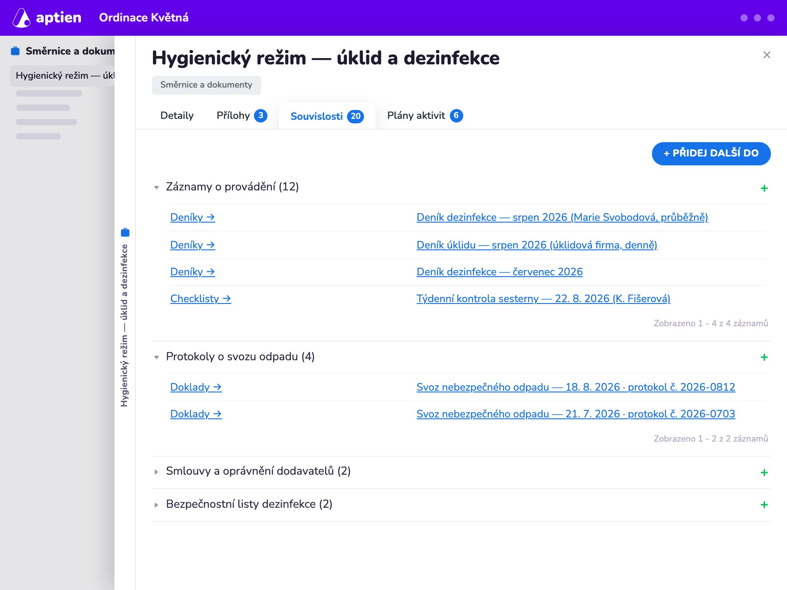787x590 pixels.
Task: Follow Deníky link in Deník dezinfekce srpen row
Action: [x=193, y=218]
